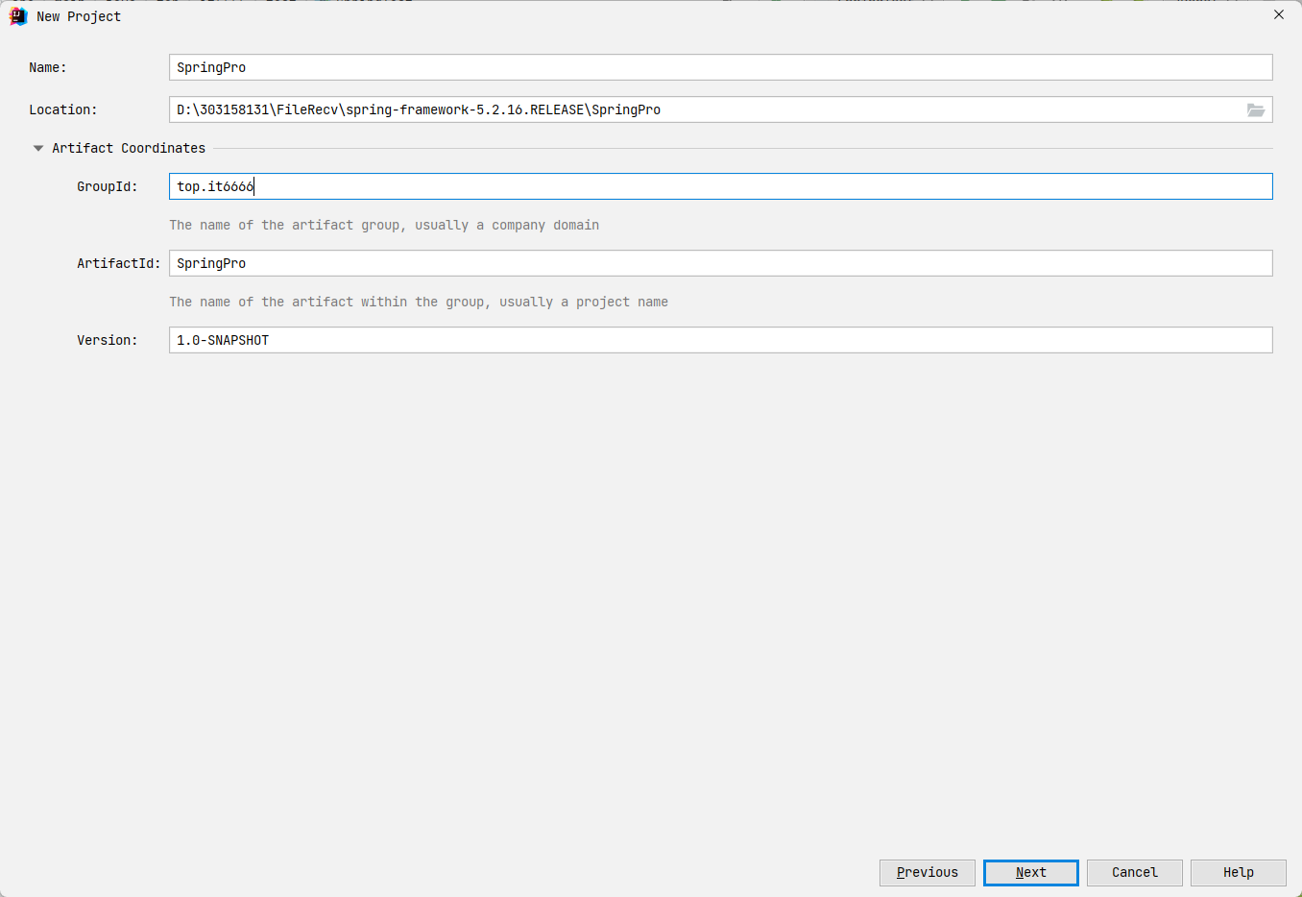Screen dimensions: 1302x897
Task: Click the Version input field
Action: pos(721,340)
